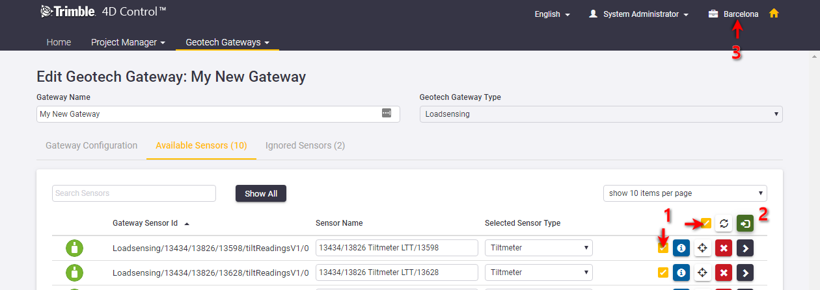Click the refresh sensors icon button
The height and width of the screenshot is (290, 820).
[x=724, y=223]
